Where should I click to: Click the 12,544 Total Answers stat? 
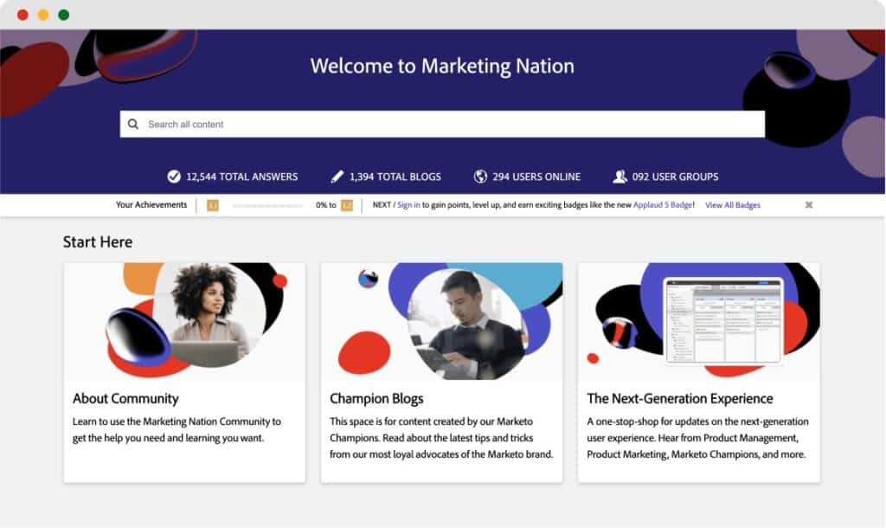click(x=233, y=177)
